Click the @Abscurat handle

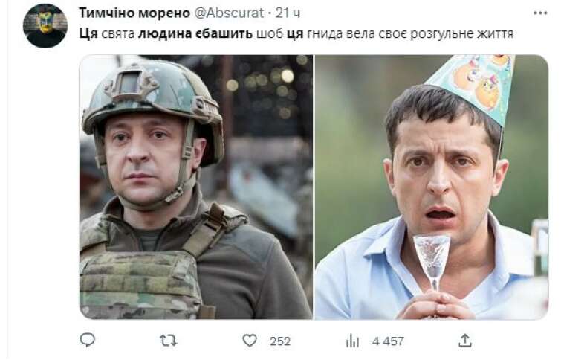229,13
